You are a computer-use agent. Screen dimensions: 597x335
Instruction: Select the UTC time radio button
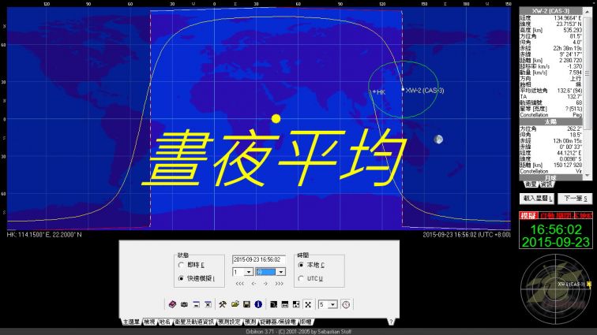[x=300, y=278]
